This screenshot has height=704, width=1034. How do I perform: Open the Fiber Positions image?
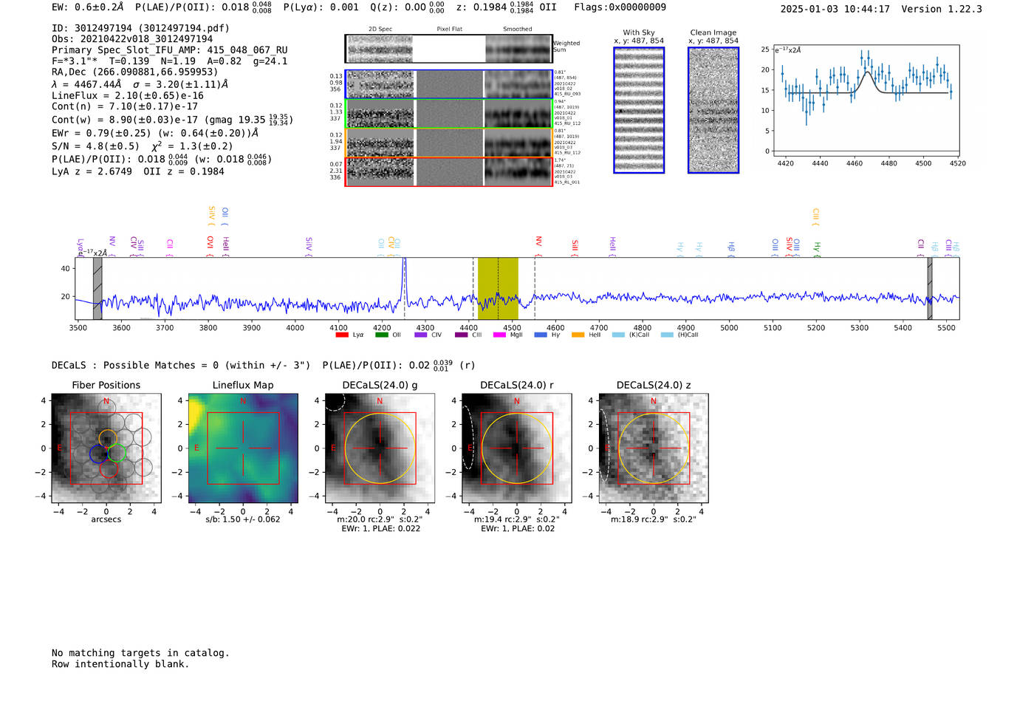(106, 448)
